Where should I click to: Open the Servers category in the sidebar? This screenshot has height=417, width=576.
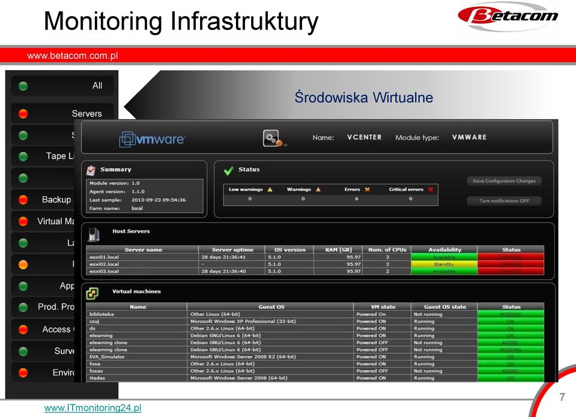[62, 114]
